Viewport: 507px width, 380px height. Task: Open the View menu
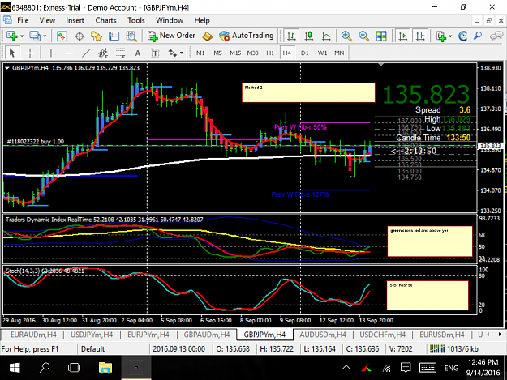tap(47, 21)
